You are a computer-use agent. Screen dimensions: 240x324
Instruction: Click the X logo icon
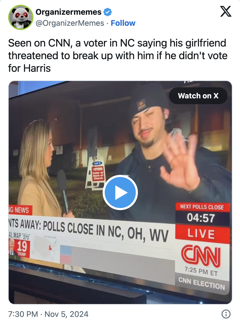pos(226,11)
